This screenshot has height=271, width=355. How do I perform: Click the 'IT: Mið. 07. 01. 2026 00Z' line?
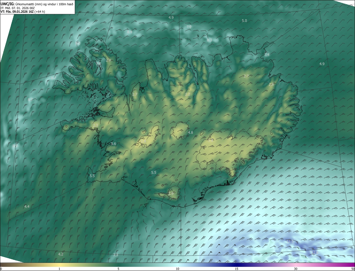tap(18, 8)
